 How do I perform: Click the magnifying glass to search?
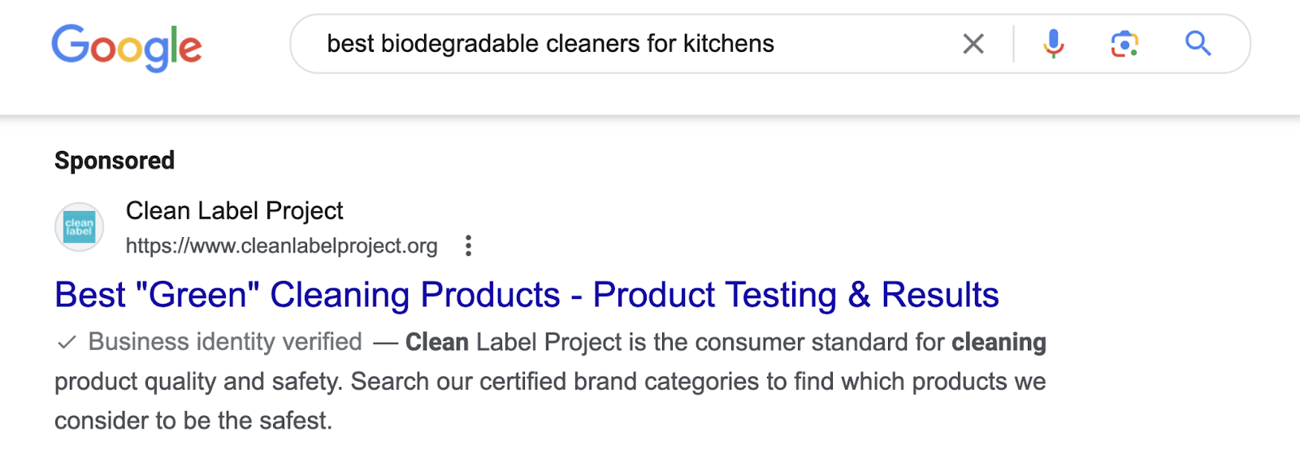1197,44
